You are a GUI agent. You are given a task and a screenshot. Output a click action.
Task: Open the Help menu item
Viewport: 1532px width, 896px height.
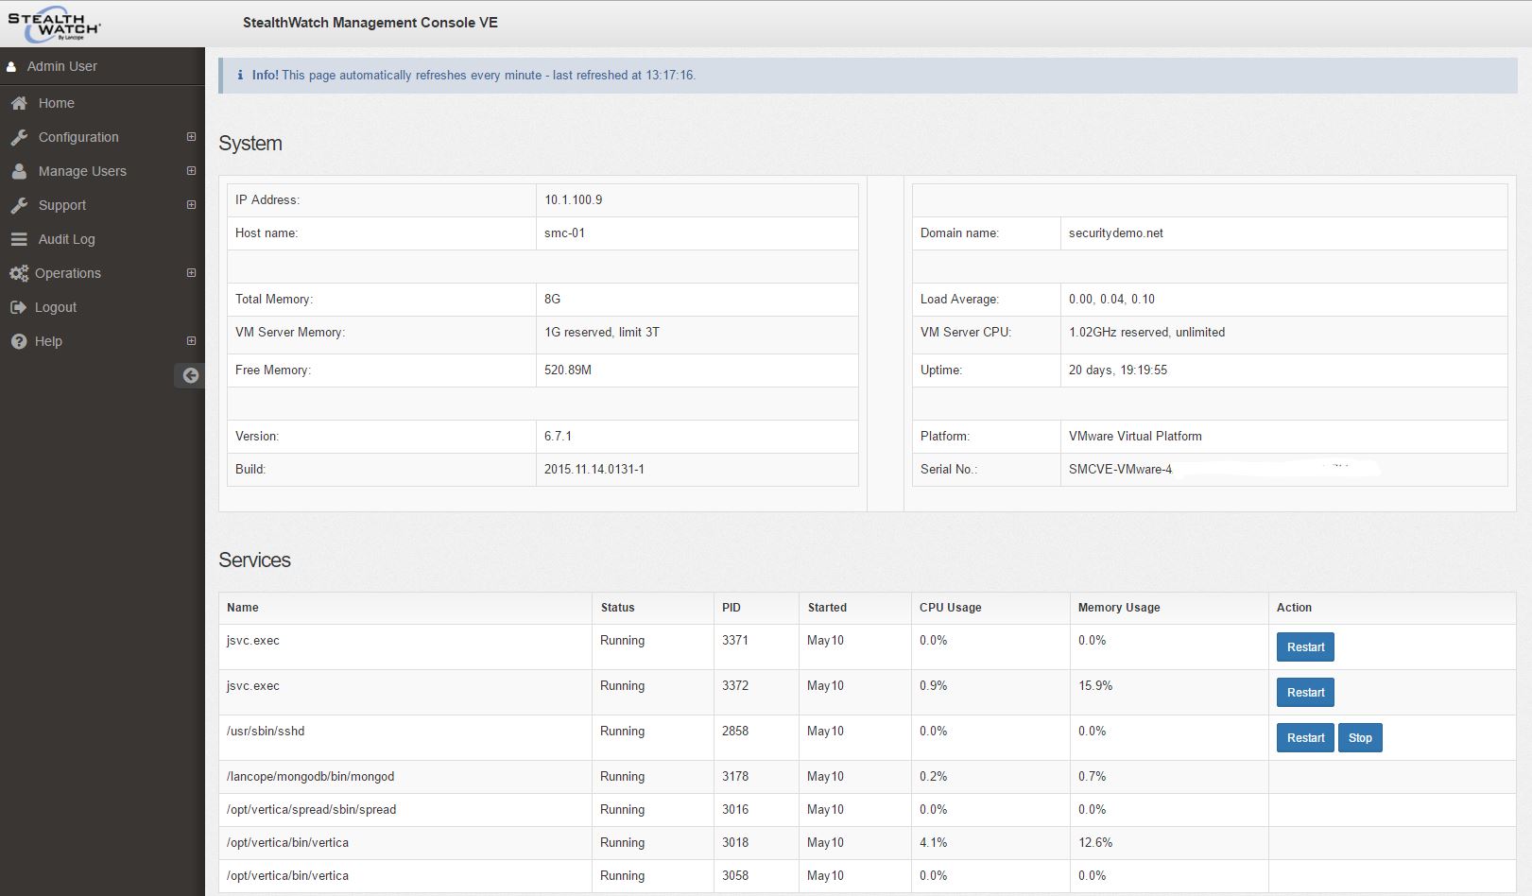[48, 341]
